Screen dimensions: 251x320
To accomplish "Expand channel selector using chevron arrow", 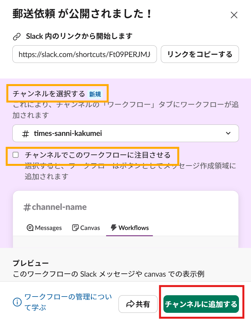I will [x=228, y=134].
